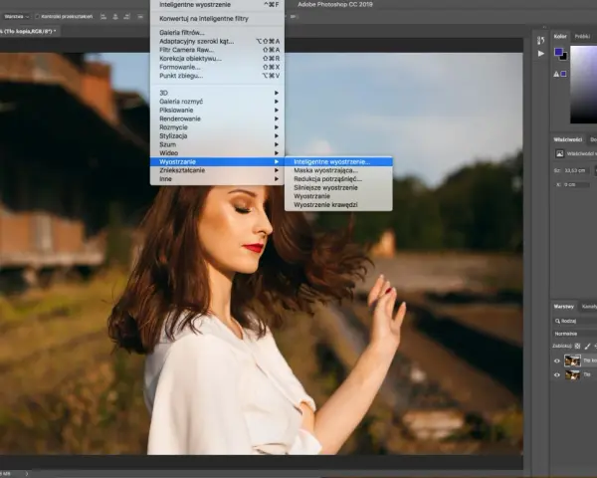Choose Redukcja potrząśnięć...
Viewport: 597px width, 478px height.
point(338,179)
